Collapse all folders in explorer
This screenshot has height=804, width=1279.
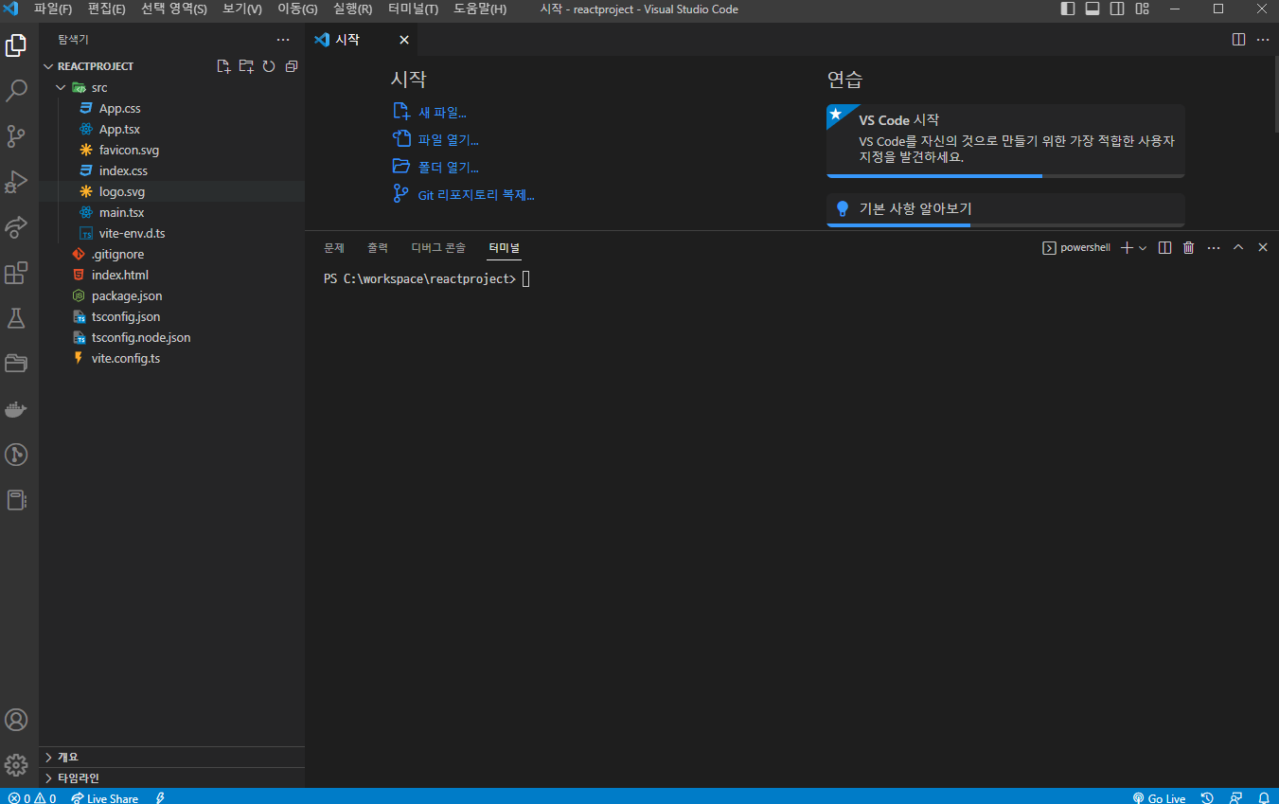[292, 66]
